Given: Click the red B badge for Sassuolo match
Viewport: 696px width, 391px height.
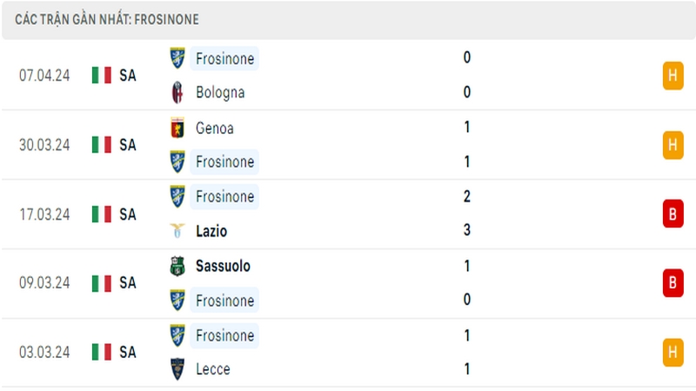Looking at the screenshot, I should (x=673, y=282).
